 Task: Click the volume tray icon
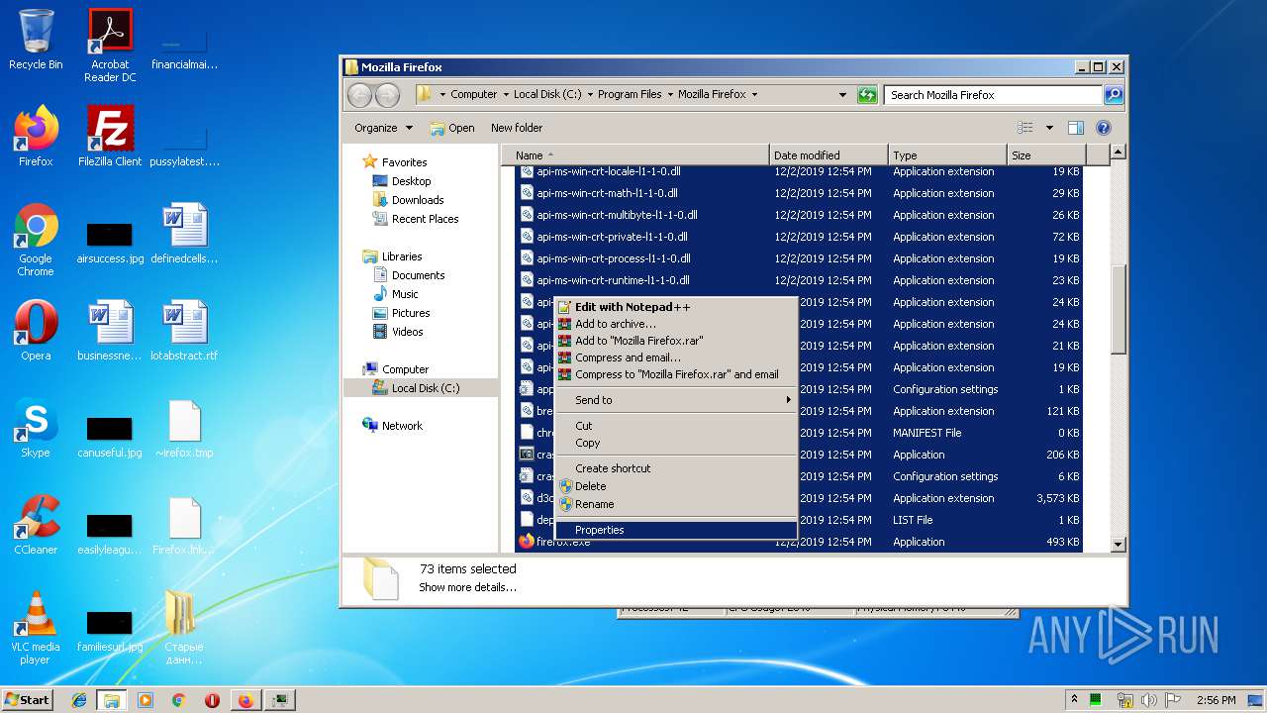(1150, 700)
